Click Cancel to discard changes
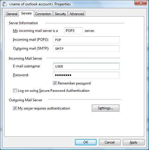Image resolution: width=149 pixels, height=150 pixels. [x=110, y=142]
